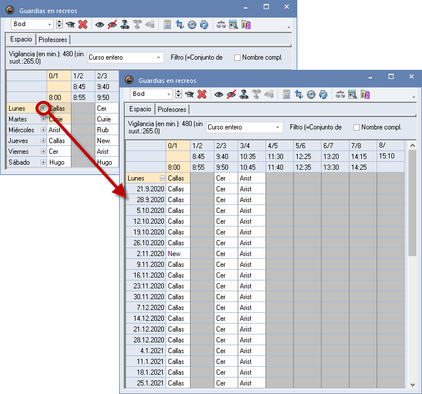Expand the Martes row in back window

pos(43,119)
